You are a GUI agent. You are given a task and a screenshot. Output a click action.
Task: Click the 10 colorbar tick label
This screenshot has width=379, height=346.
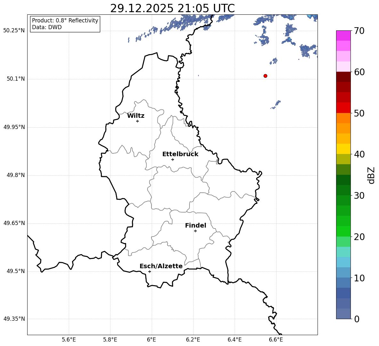click(359, 278)
